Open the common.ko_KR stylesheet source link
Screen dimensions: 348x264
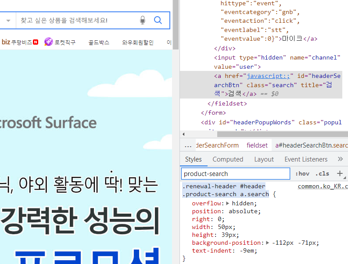click(x=323, y=186)
